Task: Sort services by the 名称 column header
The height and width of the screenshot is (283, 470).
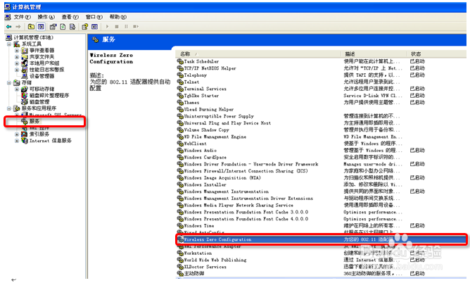Action: 258,54
